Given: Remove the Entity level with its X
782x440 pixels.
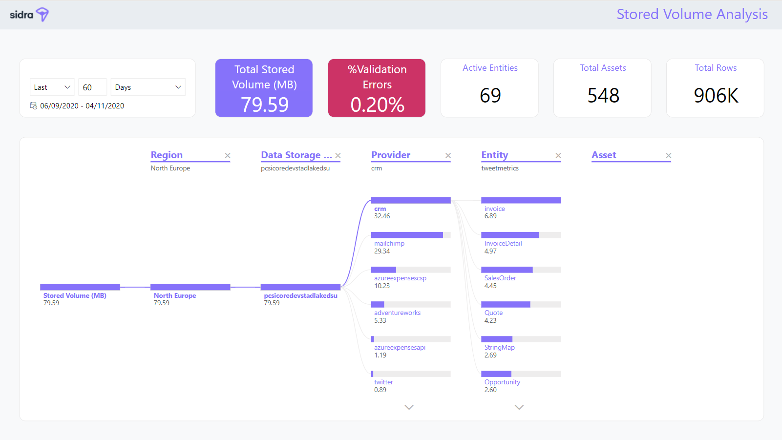Looking at the screenshot, I should [558, 156].
